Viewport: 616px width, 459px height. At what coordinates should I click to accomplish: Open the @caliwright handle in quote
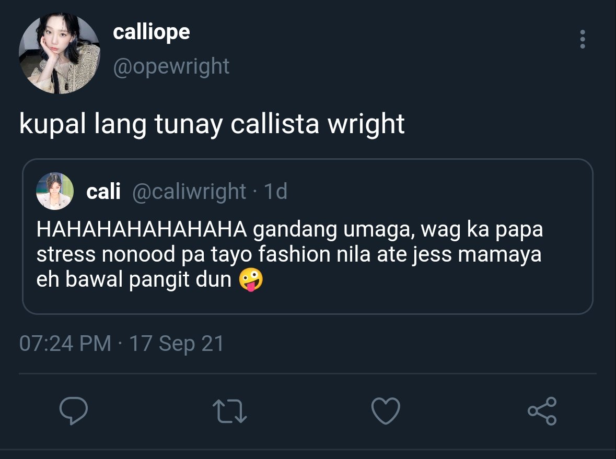point(189,192)
